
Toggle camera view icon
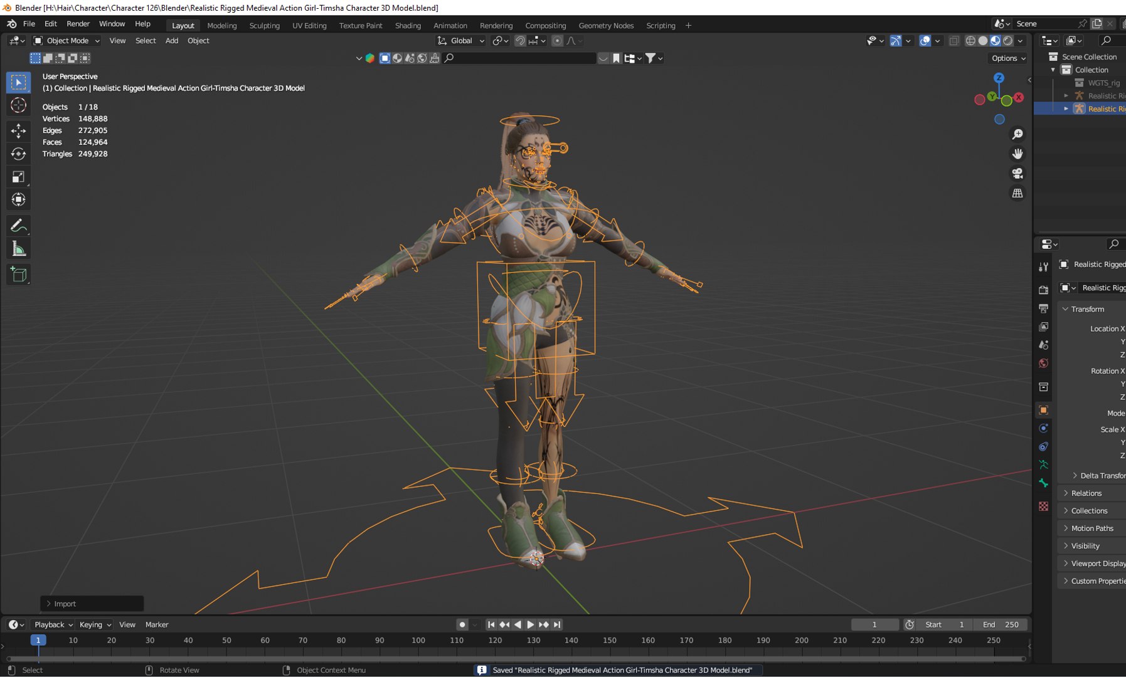[1017, 174]
